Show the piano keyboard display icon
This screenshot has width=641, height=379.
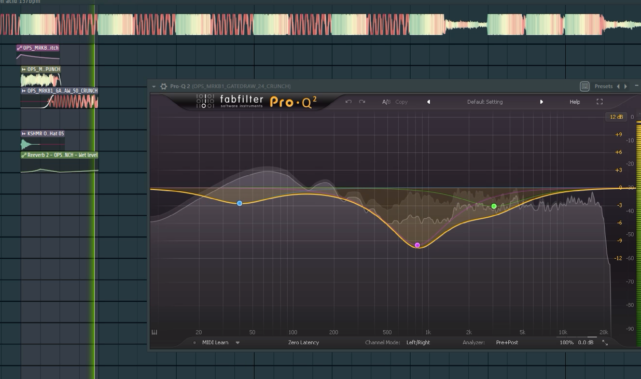(x=154, y=332)
